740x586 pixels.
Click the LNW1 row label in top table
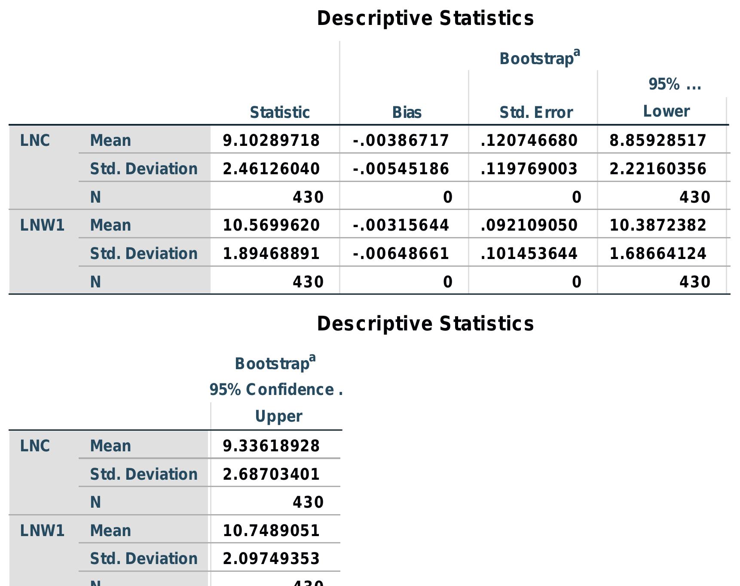click(x=42, y=225)
